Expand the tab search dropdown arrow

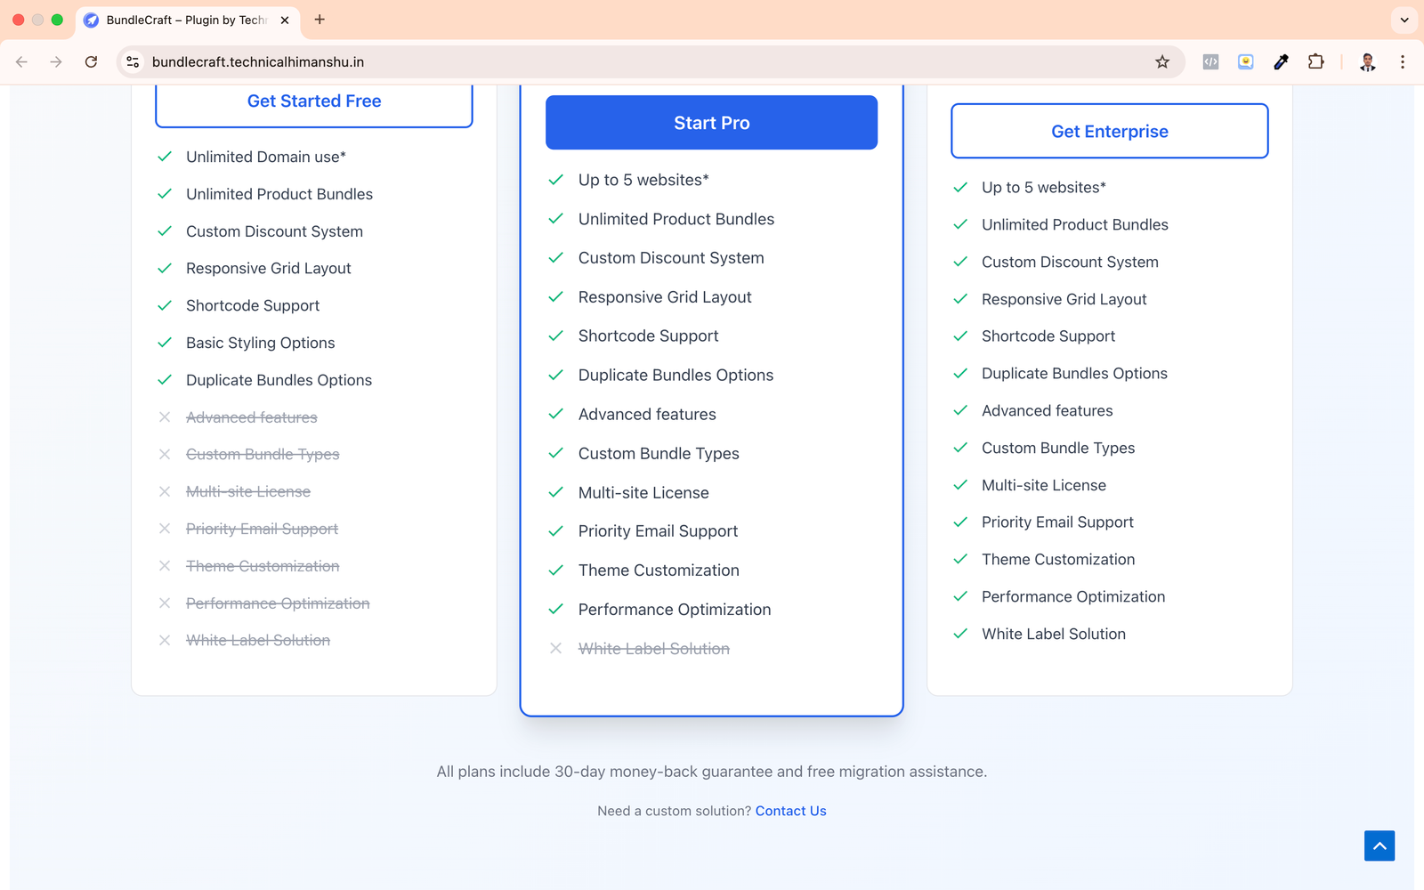pos(1404,20)
